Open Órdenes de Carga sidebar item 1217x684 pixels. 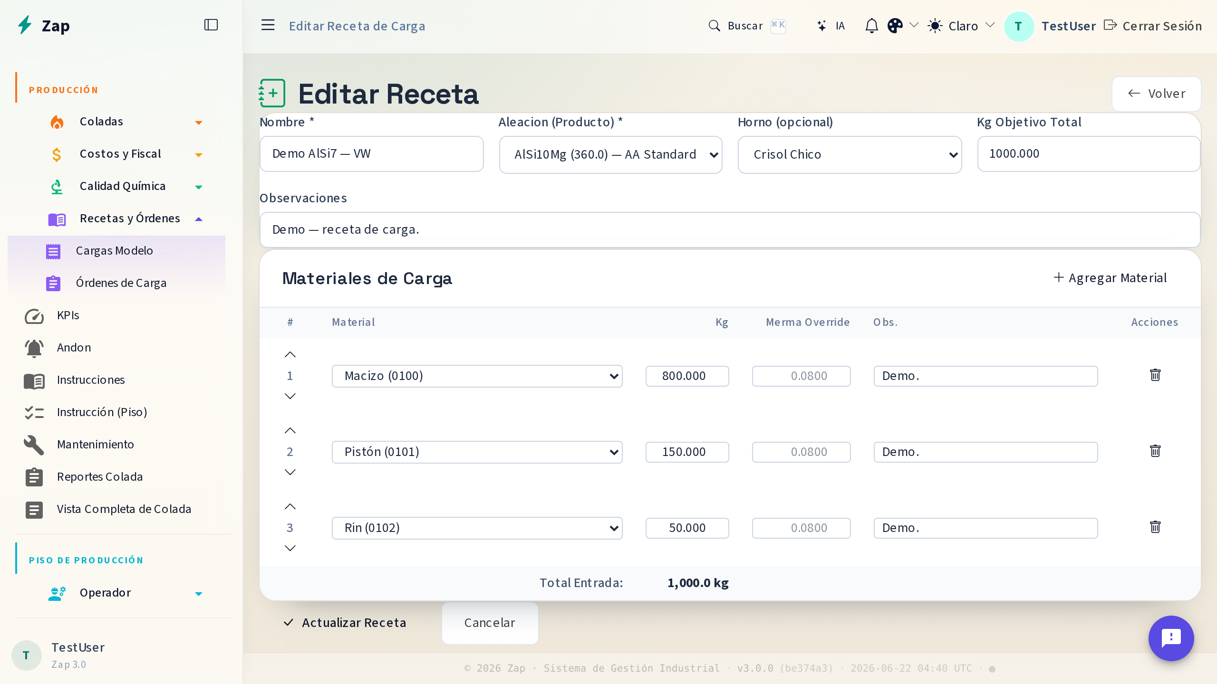click(x=116, y=283)
